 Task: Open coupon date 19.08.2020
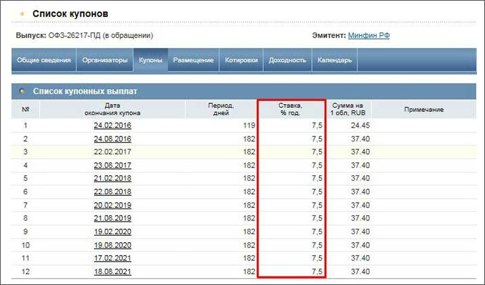point(113,245)
